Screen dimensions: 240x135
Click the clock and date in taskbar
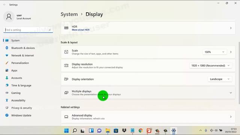231,130
